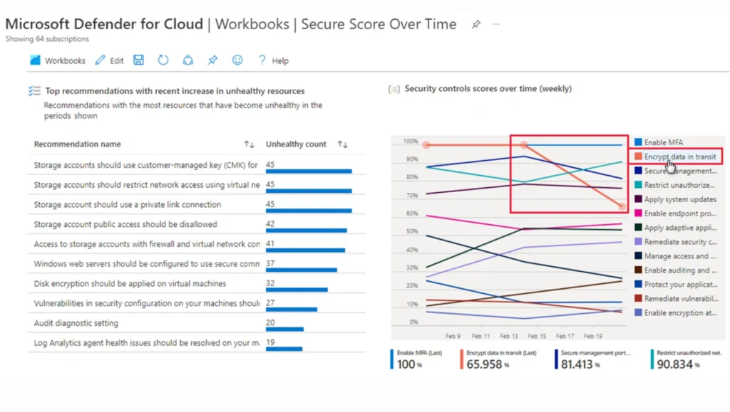The width and height of the screenshot is (730, 412).
Task: Select Access to storage accounts with firewall row
Action: [197, 244]
